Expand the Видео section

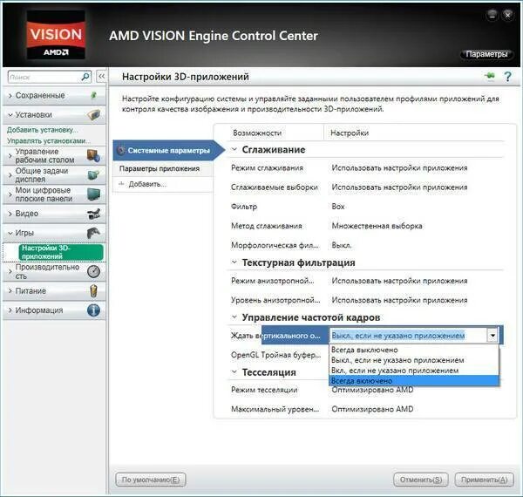pos(10,214)
